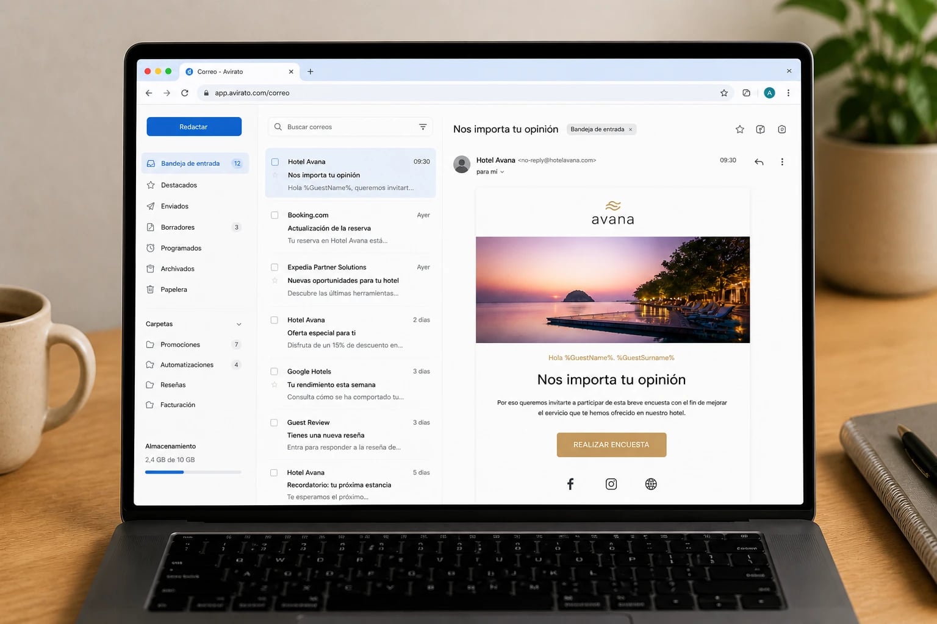Click the storage usage progress bar

click(x=193, y=472)
